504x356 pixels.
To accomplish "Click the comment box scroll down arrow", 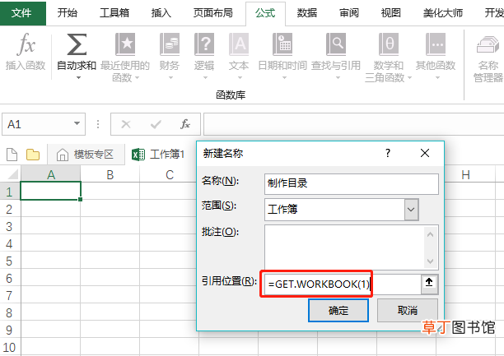I will (430, 261).
